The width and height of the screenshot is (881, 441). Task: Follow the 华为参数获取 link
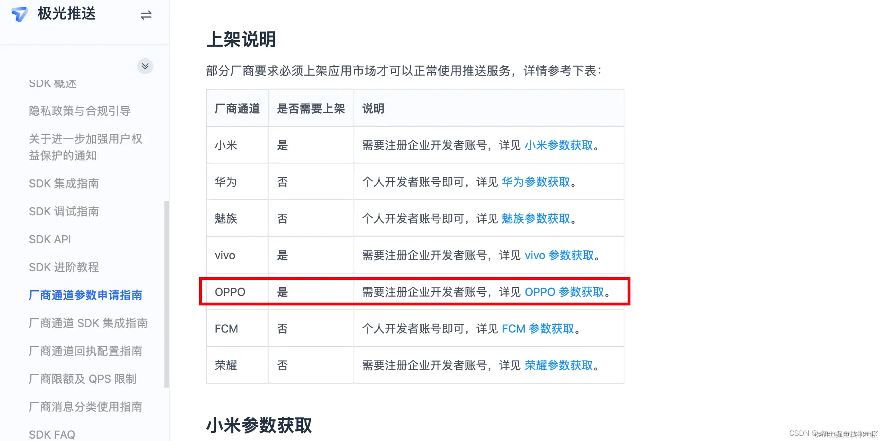click(x=536, y=182)
